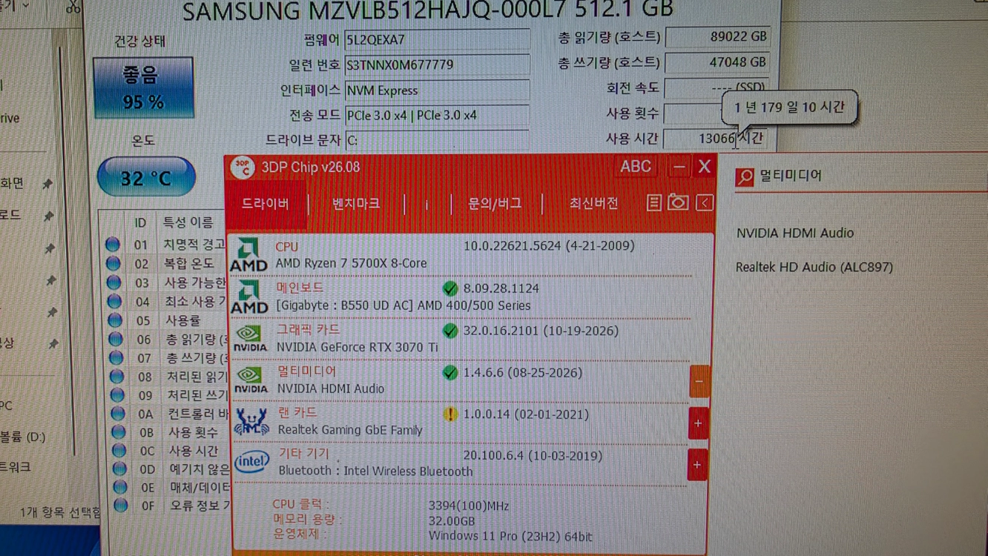Screen dimensions: 988x556
Task: Click the blue status dot for row 0C
Action: pos(119,450)
